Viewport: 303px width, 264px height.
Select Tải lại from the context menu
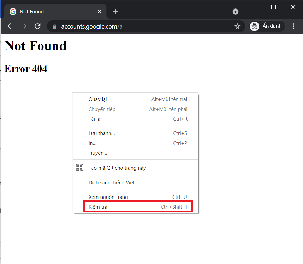(x=135, y=119)
